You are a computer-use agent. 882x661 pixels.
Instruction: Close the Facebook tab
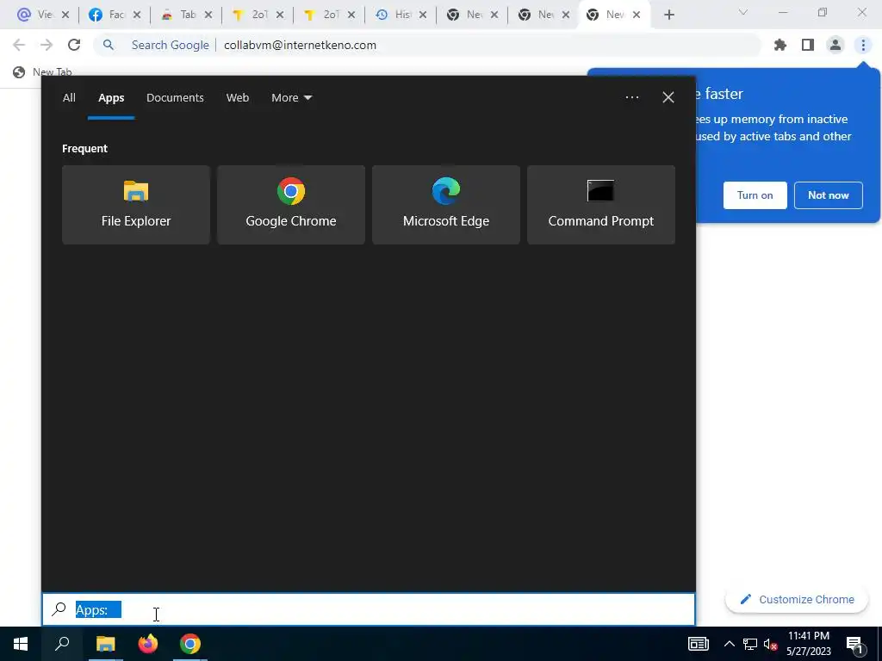(137, 15)
